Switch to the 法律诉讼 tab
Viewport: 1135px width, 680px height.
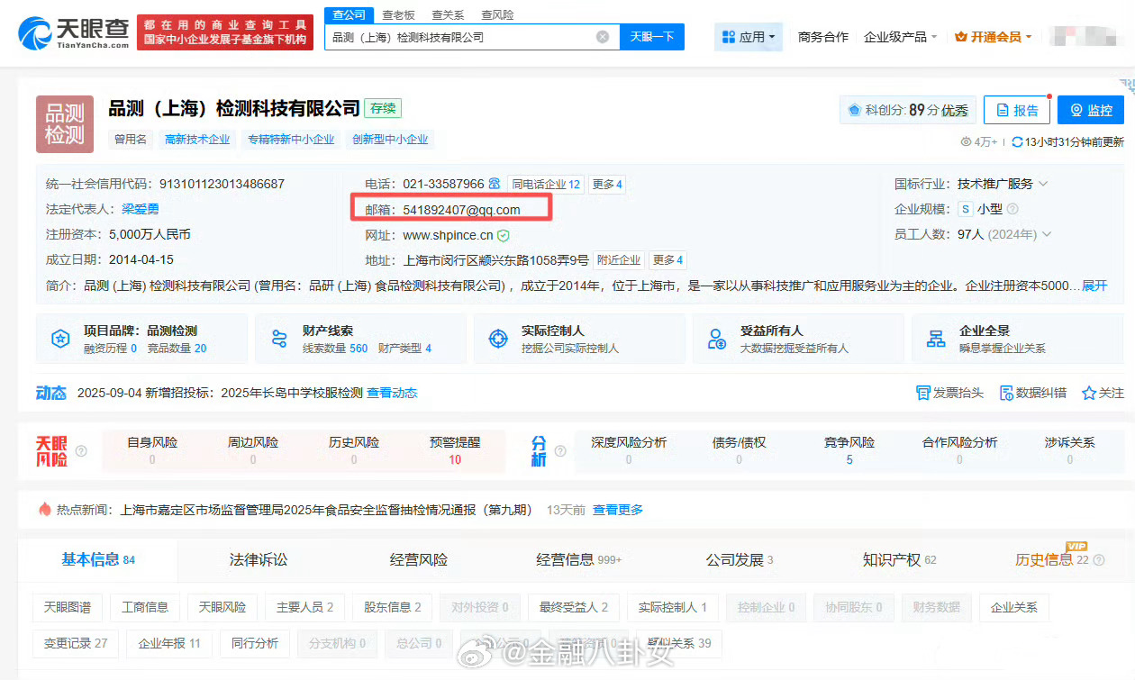(259, 559)
